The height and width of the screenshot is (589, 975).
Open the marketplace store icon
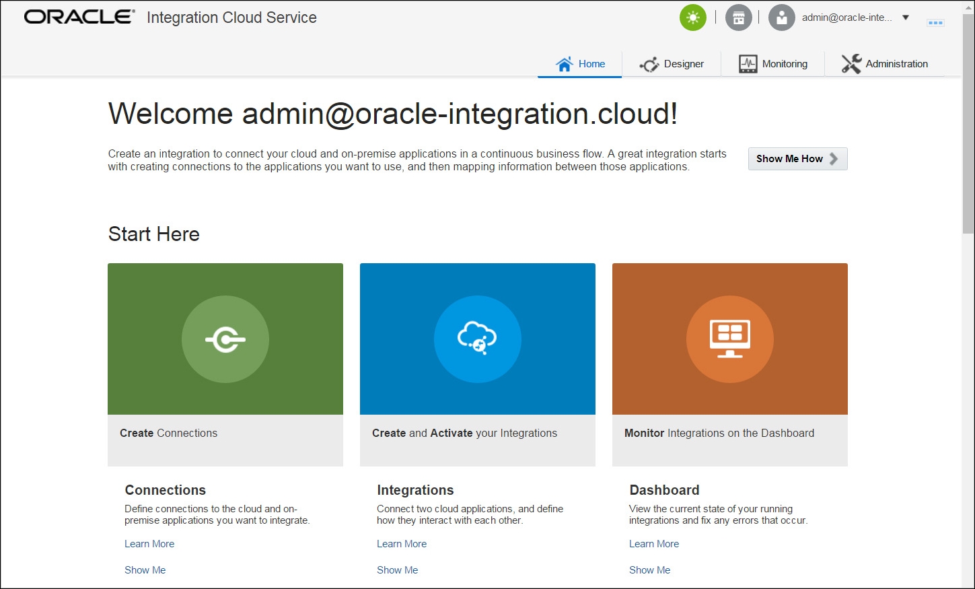coord(738,18)
